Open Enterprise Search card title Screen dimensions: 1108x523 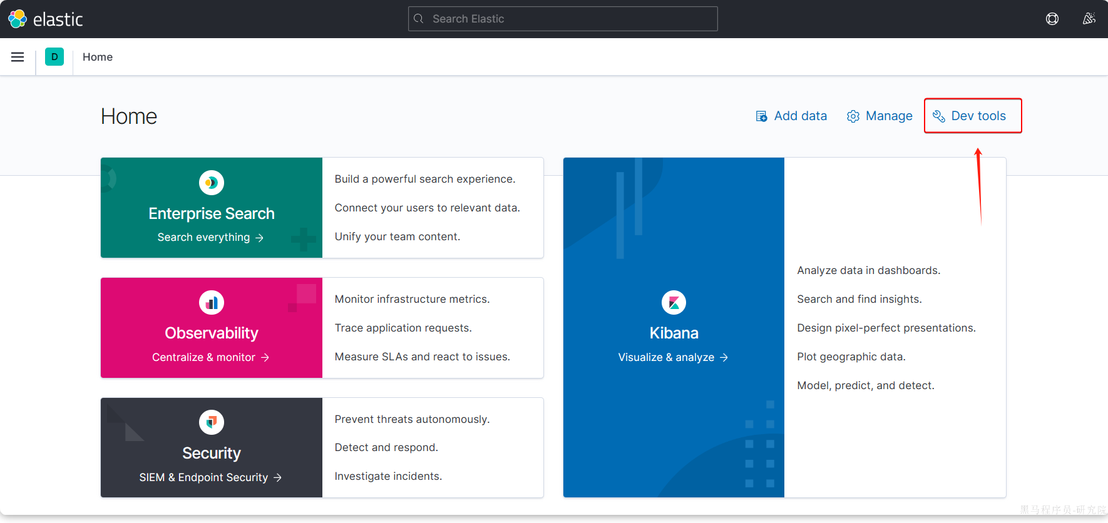point(212,213)
